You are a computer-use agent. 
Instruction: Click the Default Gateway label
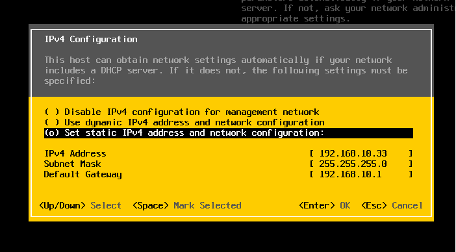click(x=83, y=175)
